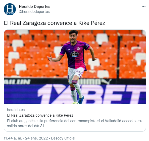Click the heraldo.es domain label
This screenshot has width=149, height=141.
coord(16,110)
